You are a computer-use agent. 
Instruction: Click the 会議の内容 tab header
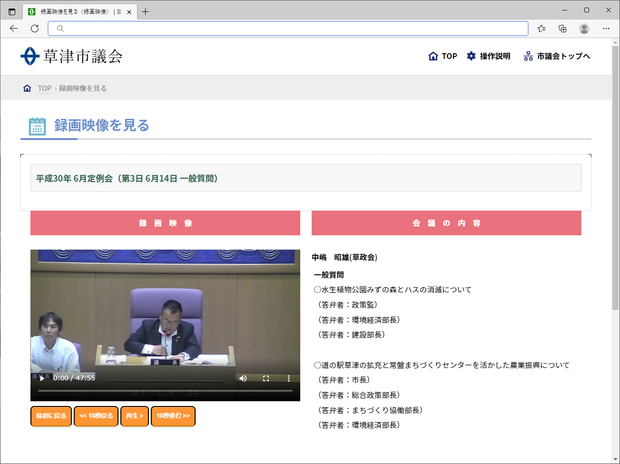446,223
